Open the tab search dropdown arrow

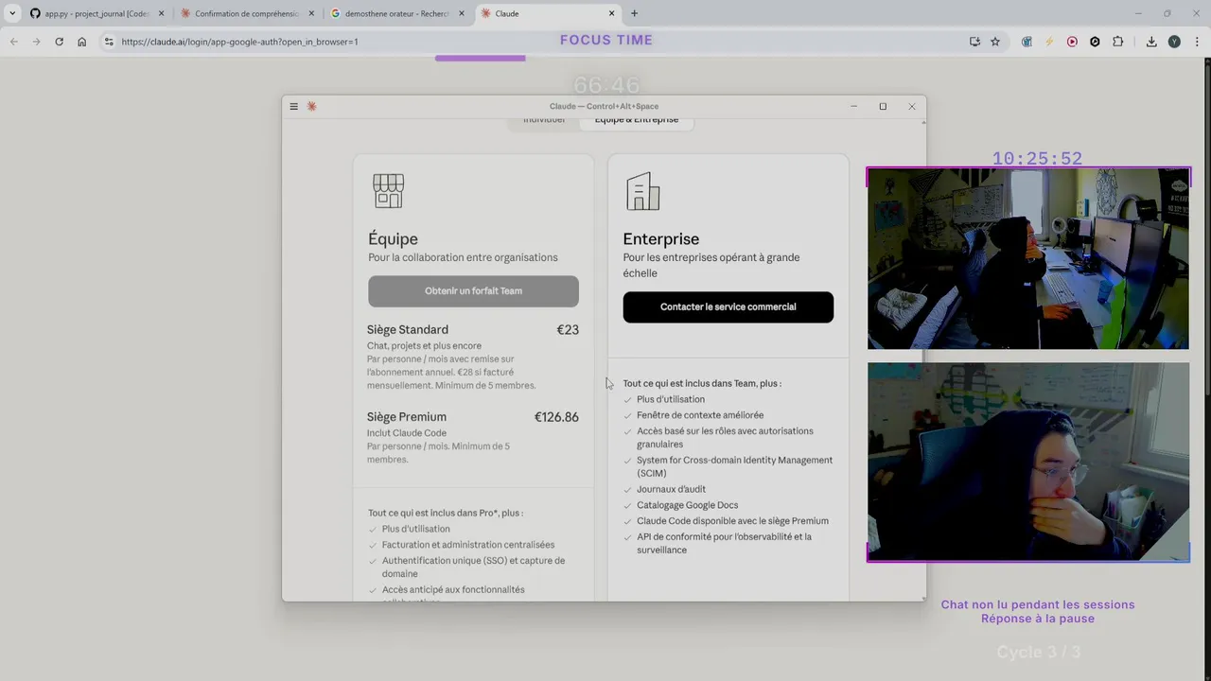click(12, 13)
